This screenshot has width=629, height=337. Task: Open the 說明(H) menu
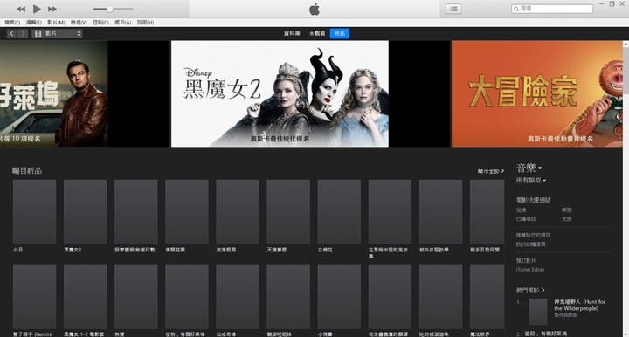tap(145, 23)
